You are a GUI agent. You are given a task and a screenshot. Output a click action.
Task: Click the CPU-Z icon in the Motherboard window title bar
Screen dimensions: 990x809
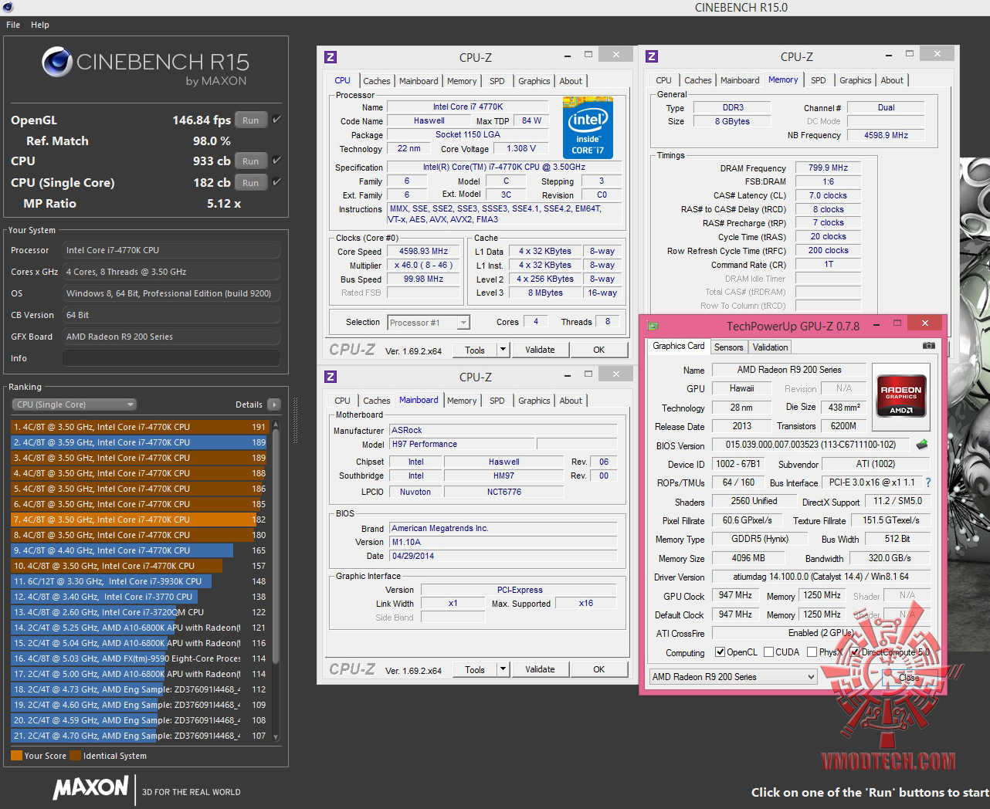coord(331,377)
